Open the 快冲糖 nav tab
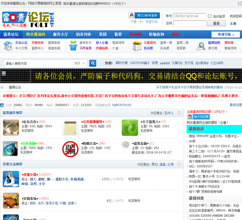242x220 pixels. 135,34
